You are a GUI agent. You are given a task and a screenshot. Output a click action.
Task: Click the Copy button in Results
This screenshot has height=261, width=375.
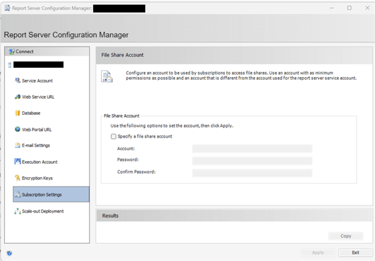coord(346,236)
